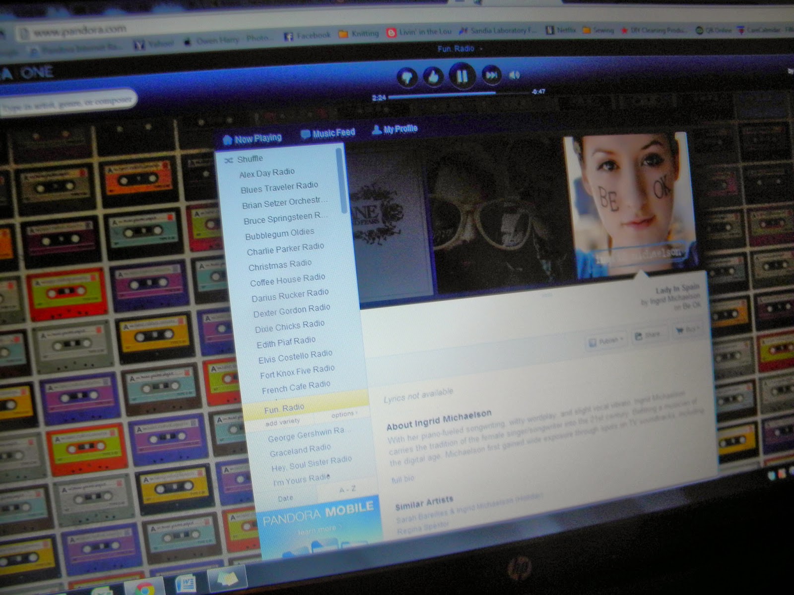This screenshot has width=794, height=595.
Task: Skip to the next song
Action: 491,75
